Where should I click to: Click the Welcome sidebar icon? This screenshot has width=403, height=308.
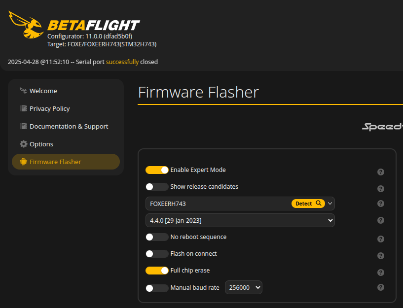(23, 91)
